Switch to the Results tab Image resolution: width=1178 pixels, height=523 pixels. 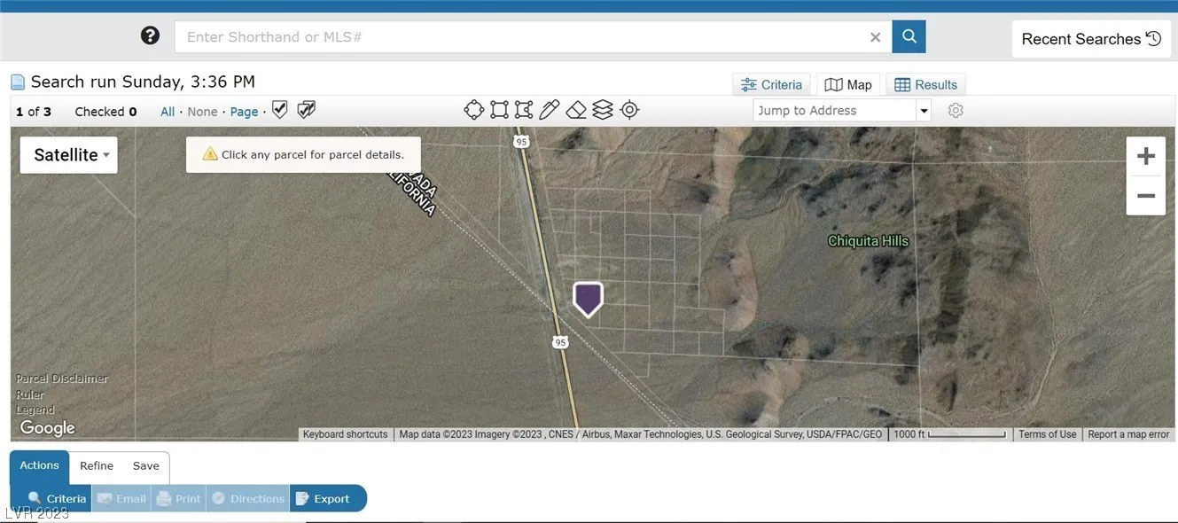coord(926,85)
